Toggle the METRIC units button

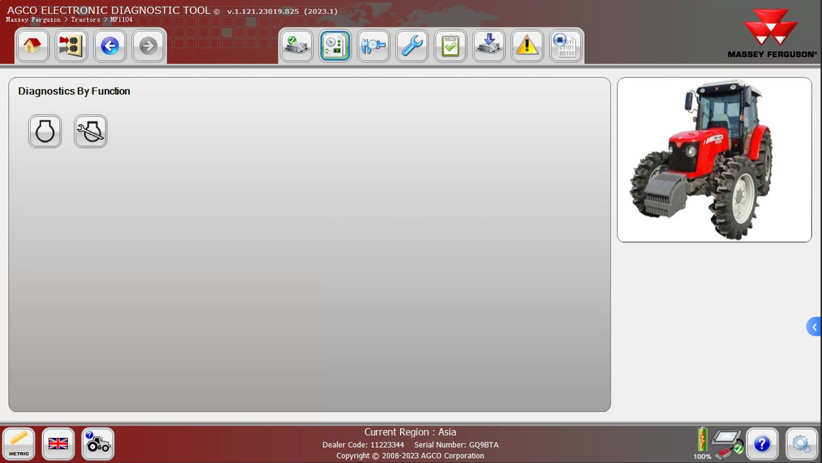[x=19, y=444]
